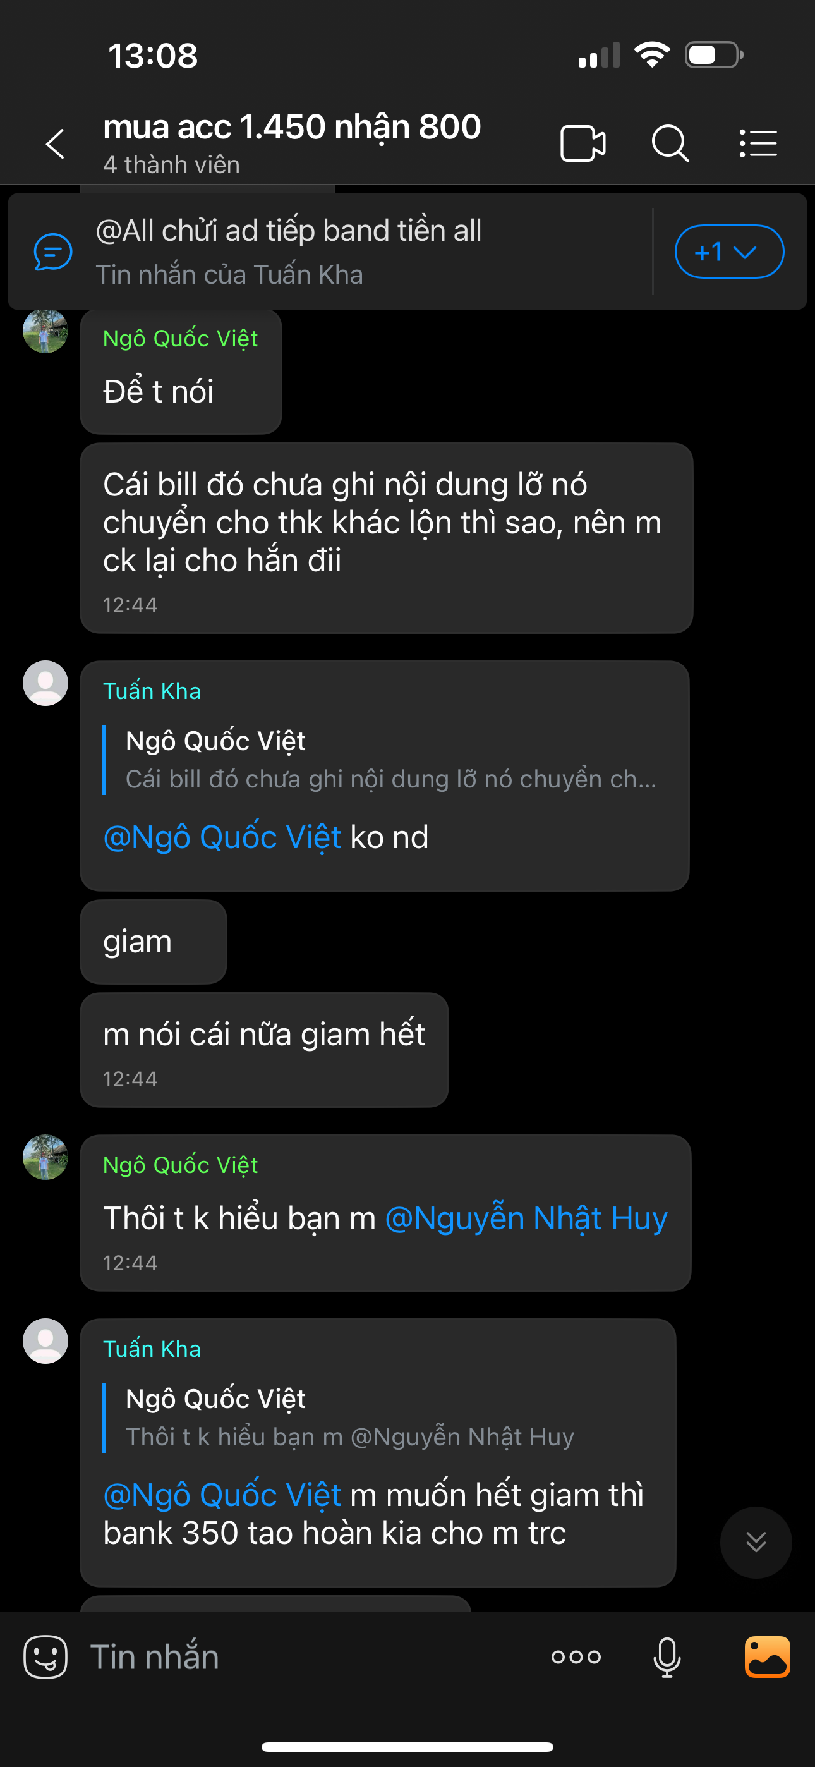Open the group options menu icon

(x=758, y=144)
